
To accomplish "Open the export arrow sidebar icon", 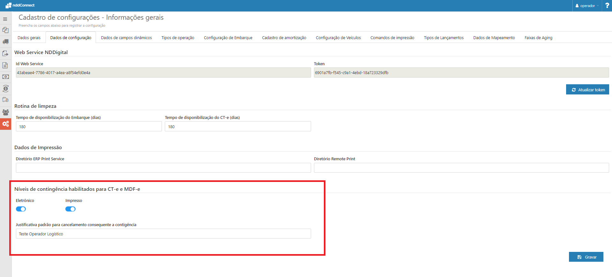I will [5, 53].
